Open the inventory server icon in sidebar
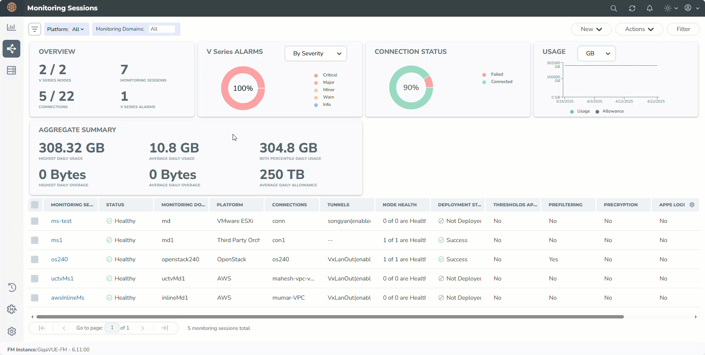 click(x=11, y=70)
